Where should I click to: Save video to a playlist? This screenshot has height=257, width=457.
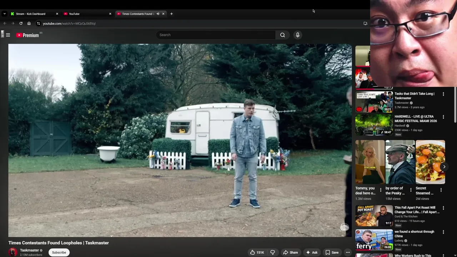point(332,252)
